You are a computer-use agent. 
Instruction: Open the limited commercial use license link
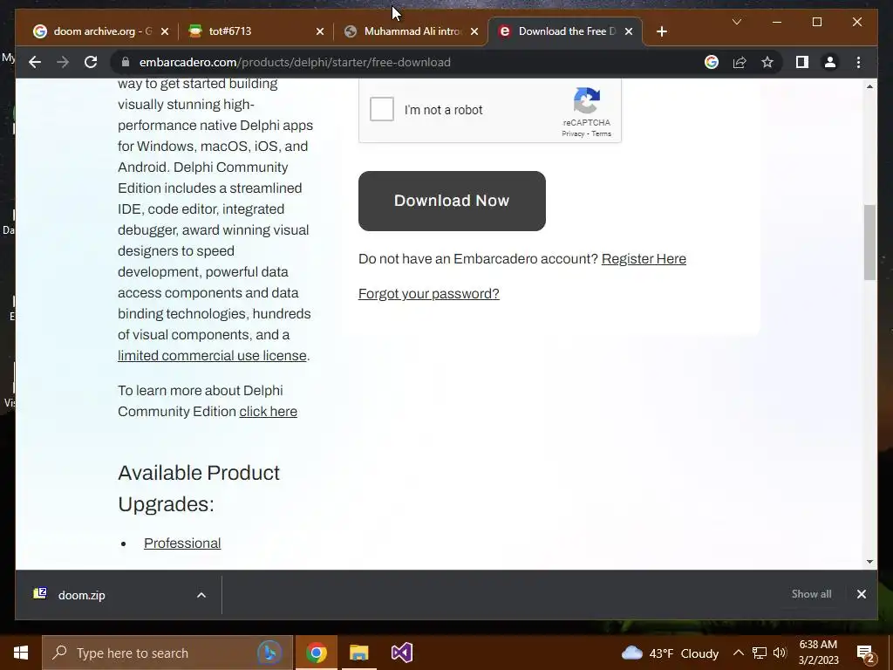212,356
